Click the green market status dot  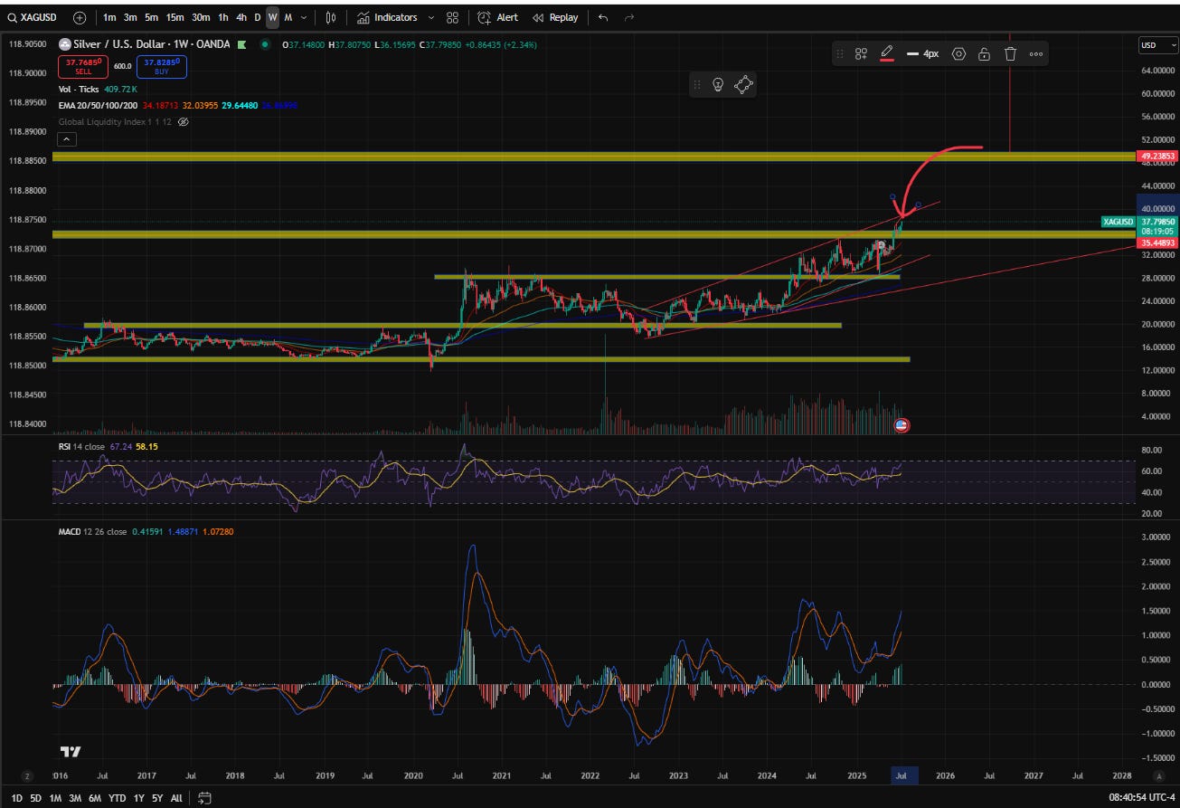[x=265, y=43]
